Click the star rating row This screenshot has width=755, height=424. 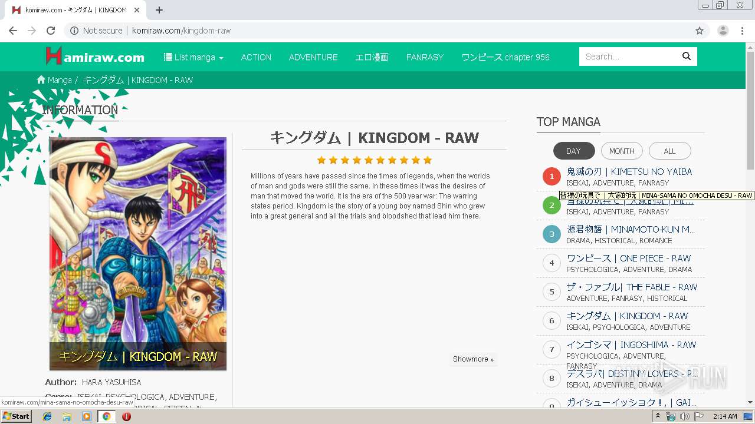click(x=375, y=160)
